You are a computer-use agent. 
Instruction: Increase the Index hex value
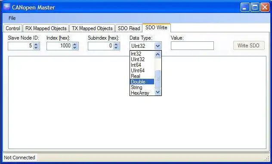click(75, 44)
